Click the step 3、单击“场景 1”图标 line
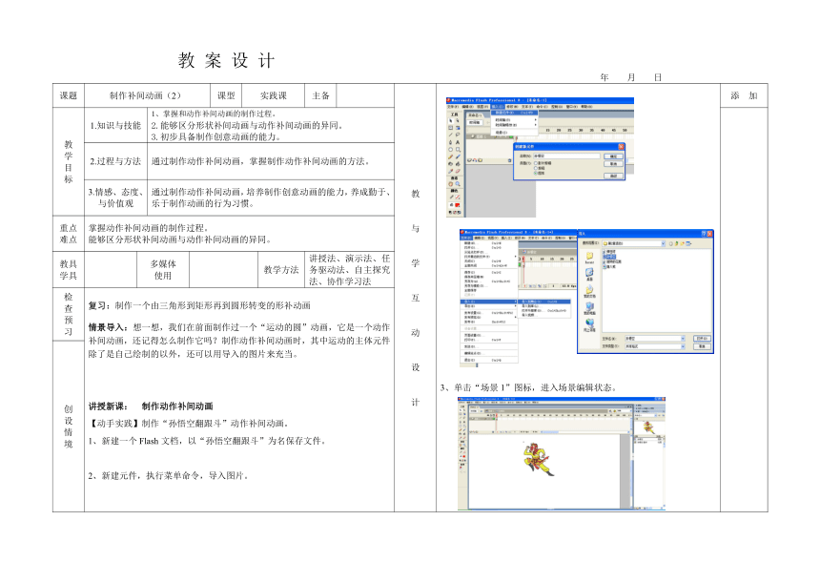820x562 pixels. point(529,387)
